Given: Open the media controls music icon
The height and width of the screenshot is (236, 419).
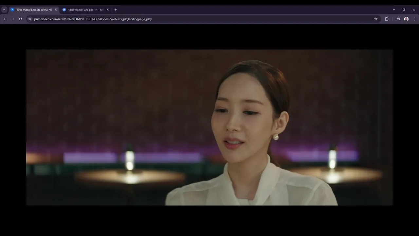Looking at the screenshot, I should (398, 19).
